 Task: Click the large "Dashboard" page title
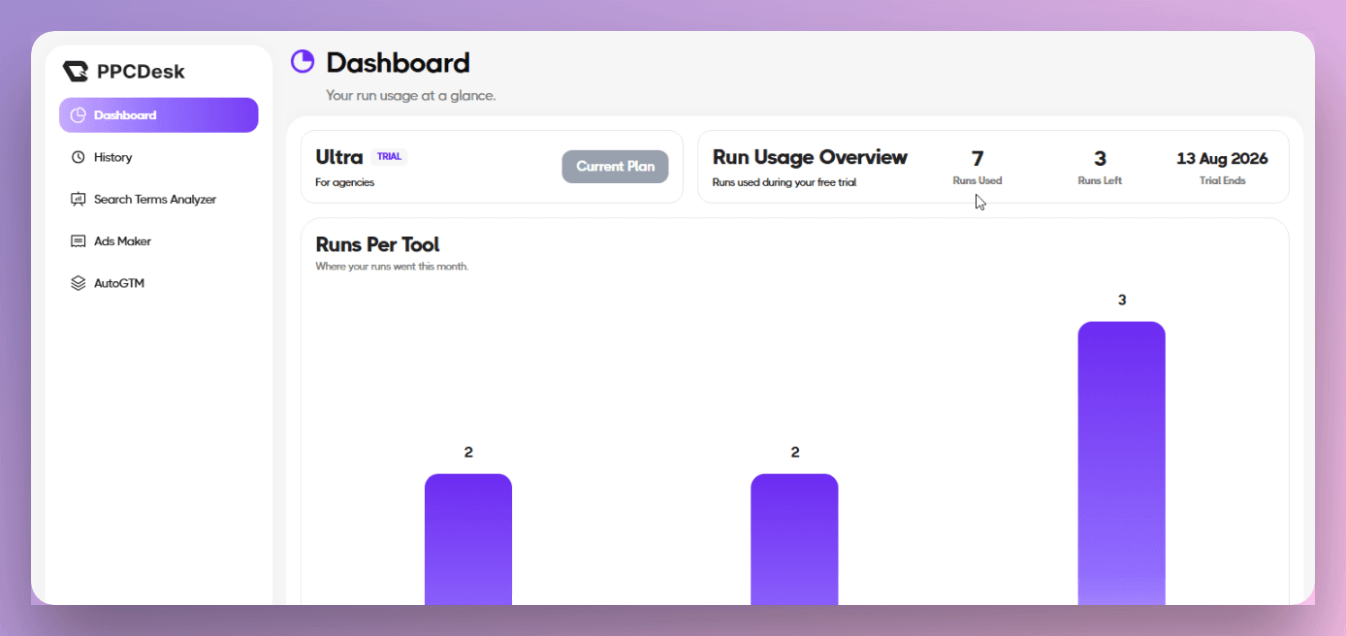[398, 63]
